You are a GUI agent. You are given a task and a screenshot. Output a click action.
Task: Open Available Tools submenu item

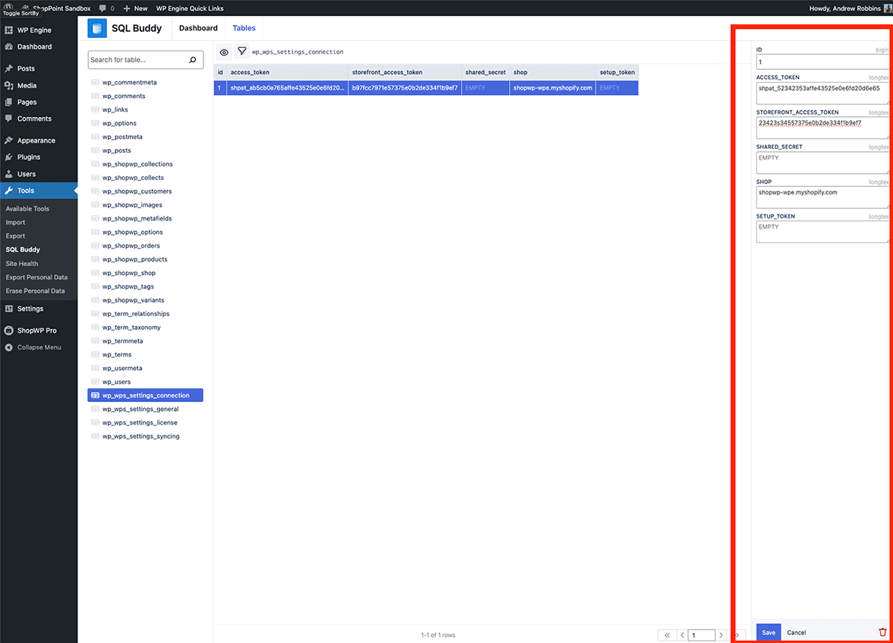27,208
